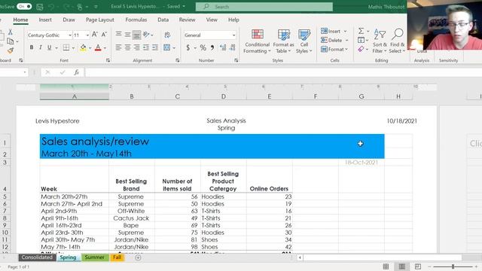
Task: Add a new sheet with plus icon
Action: coord(138,257)
